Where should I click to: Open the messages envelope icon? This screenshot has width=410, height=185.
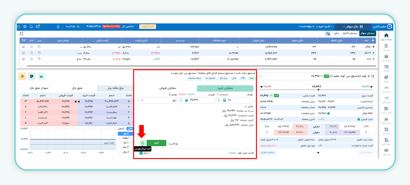pyautogui.click(x=38, y=26)
